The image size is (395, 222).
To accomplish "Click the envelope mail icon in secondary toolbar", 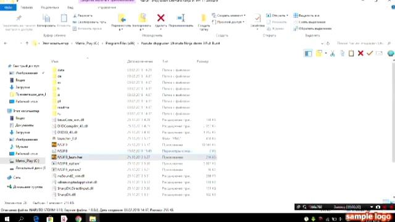I will (x=379, y=54).
